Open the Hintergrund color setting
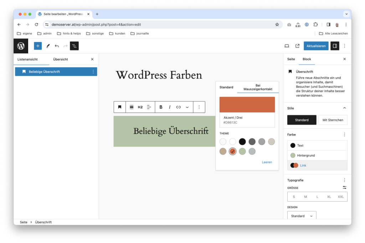 pyautogui.click(x=317, y=155)
